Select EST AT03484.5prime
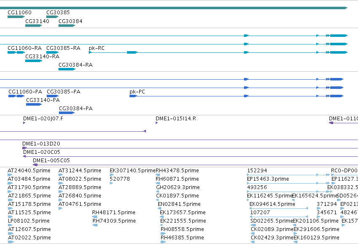Screen dimensions: 358x244 (29, 179)
